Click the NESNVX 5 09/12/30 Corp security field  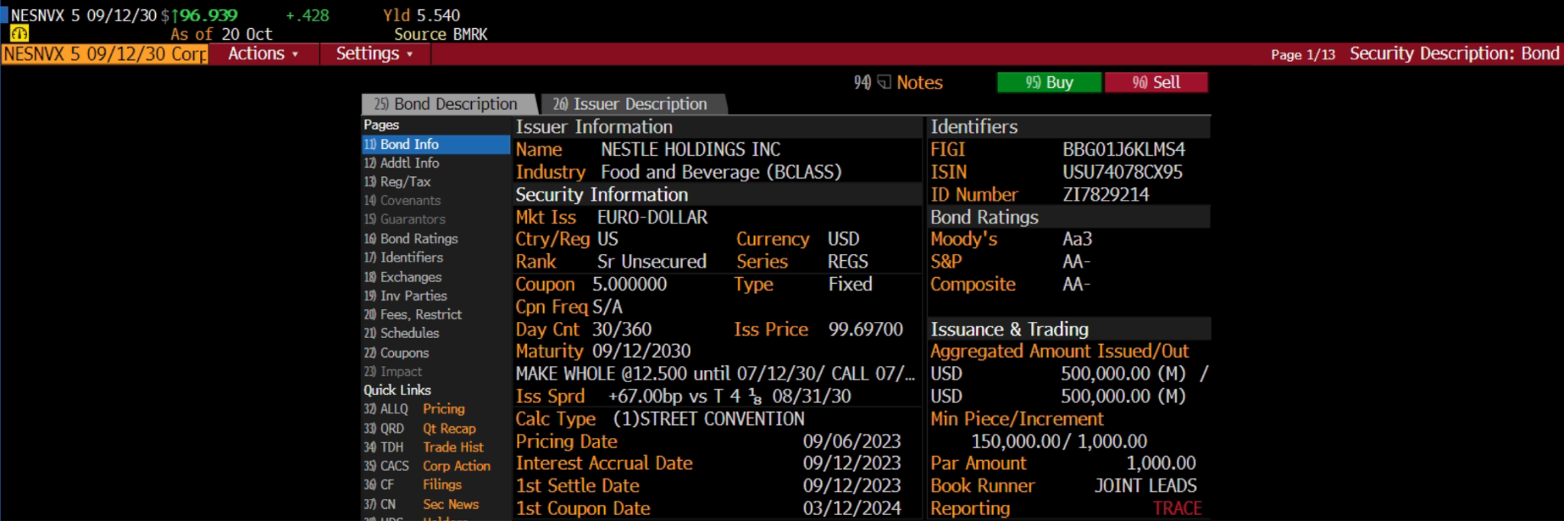click(105, 54)
